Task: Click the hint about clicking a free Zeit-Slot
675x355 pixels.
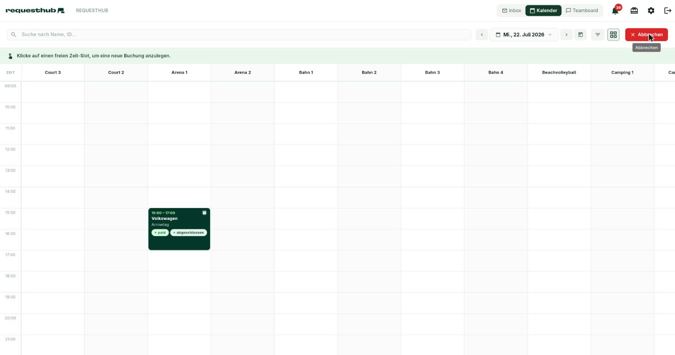Action: 94,56
